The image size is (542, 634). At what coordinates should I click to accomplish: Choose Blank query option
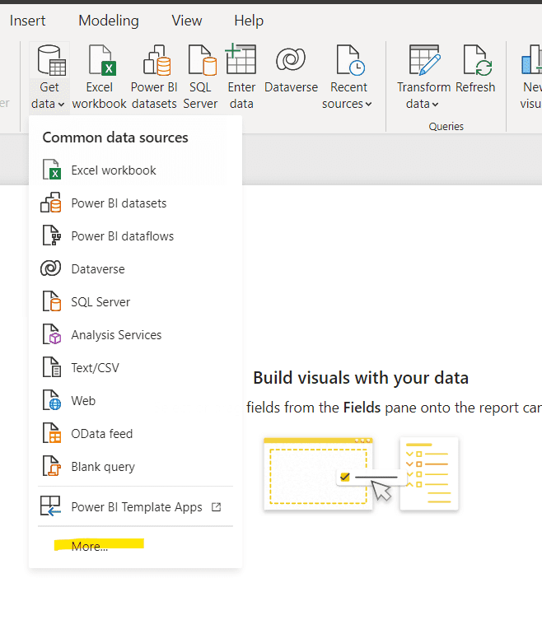pos(135,467)
